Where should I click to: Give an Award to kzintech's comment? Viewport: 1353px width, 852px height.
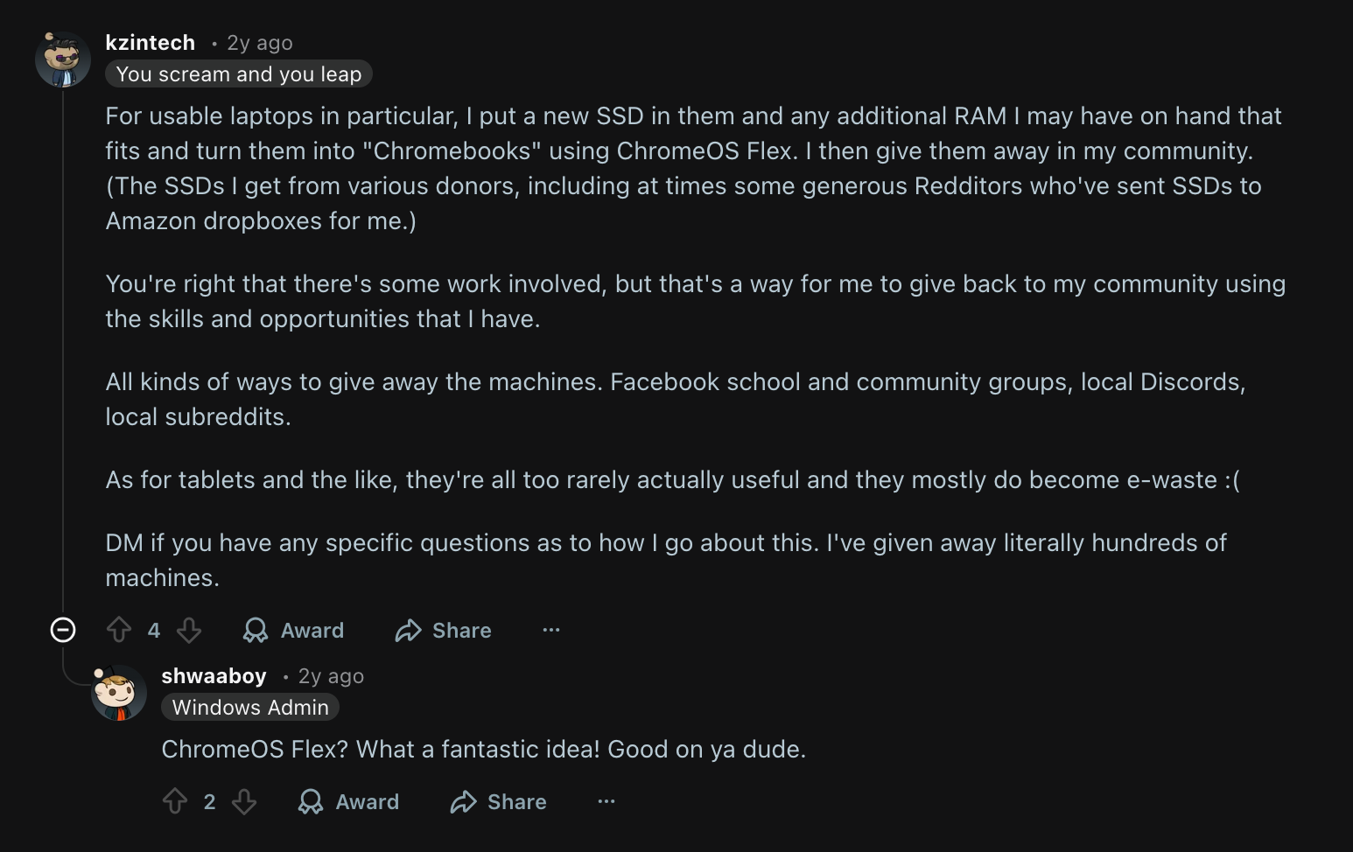coord(294,630)
